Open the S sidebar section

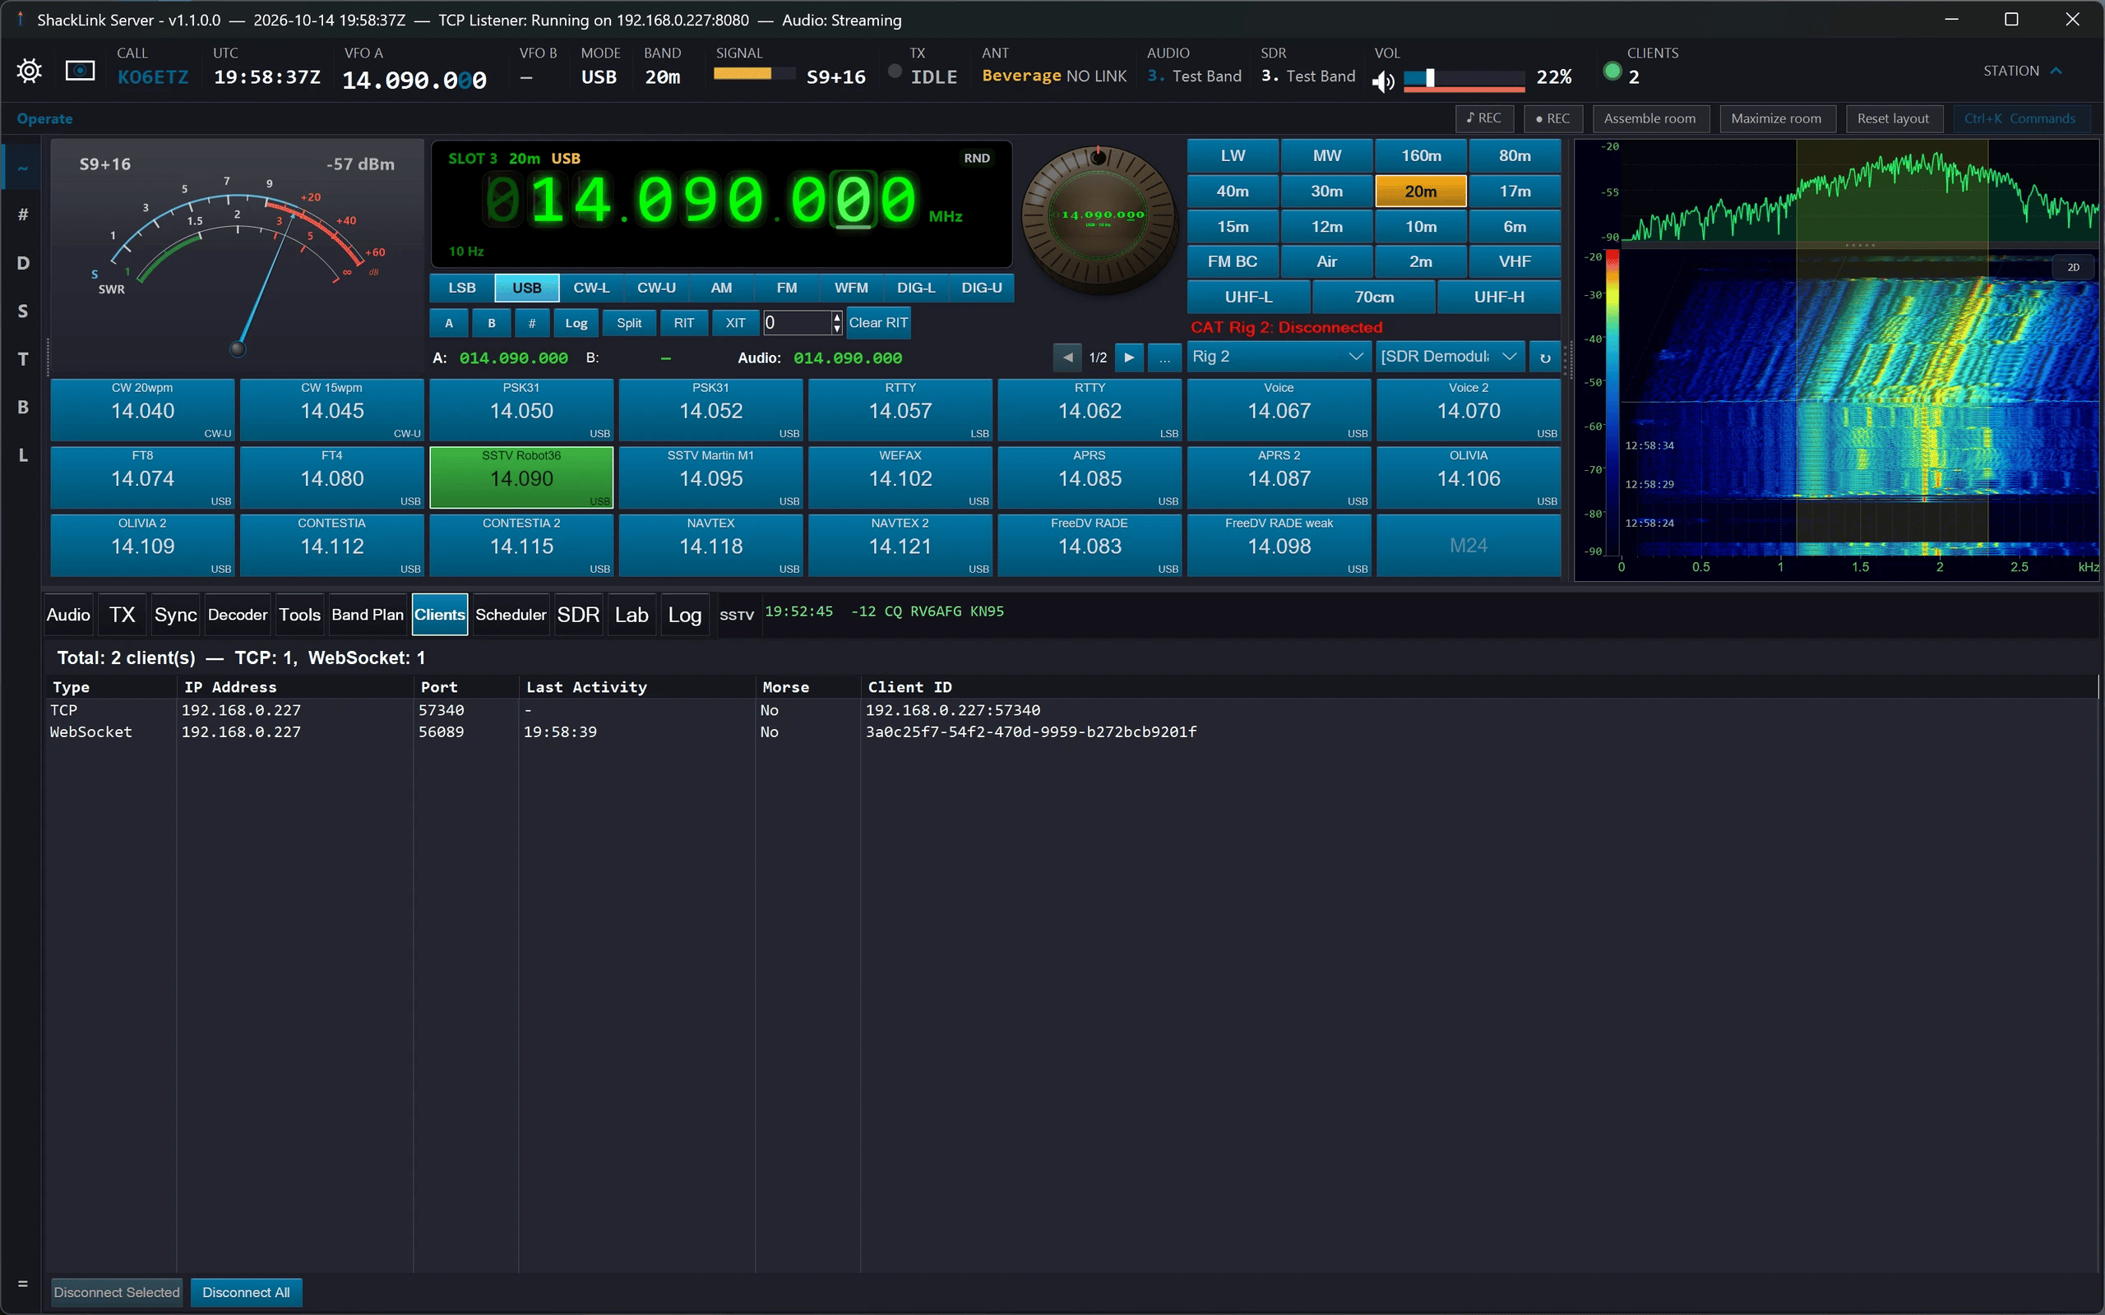(23, 311)
